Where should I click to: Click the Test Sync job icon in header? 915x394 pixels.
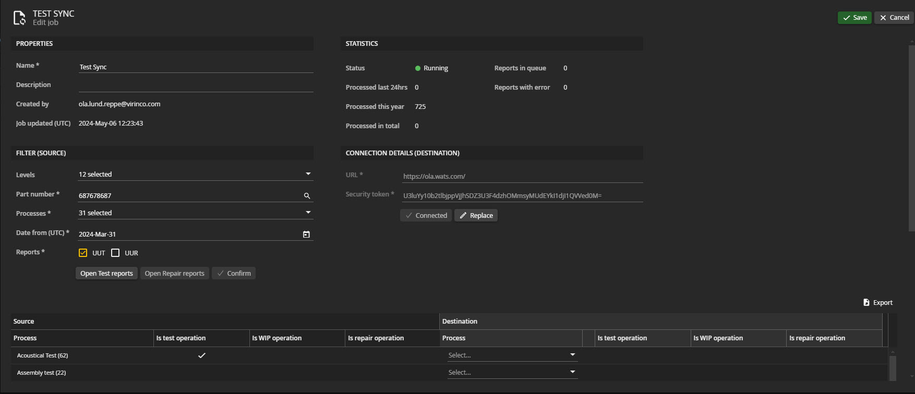pyautogui.click(x=19, y=18)
